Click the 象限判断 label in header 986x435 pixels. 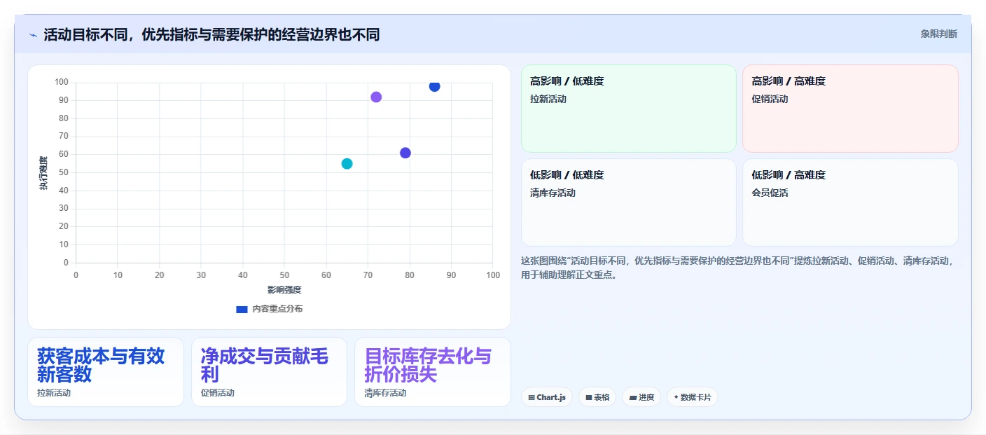938,34
